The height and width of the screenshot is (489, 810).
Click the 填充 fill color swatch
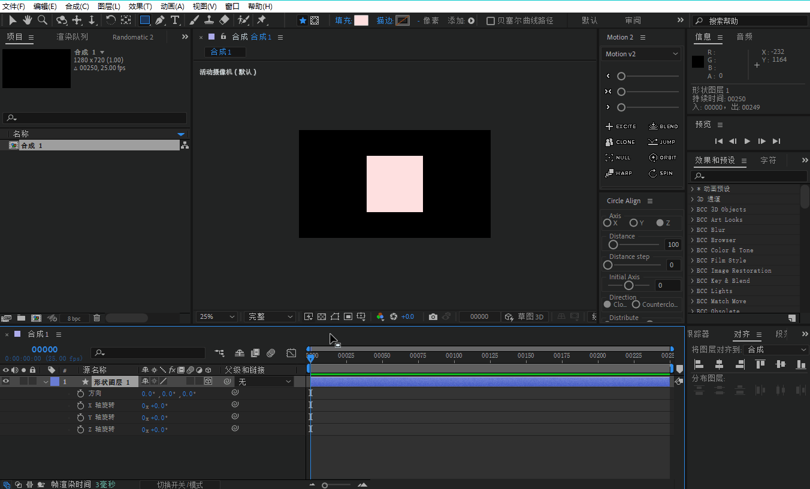click(361, 20)
